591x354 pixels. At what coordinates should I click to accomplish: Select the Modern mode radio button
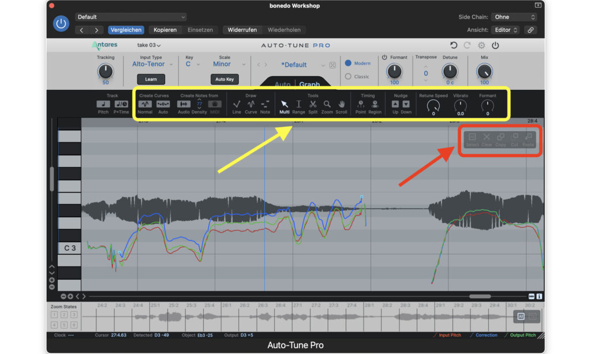pos(348,63)
